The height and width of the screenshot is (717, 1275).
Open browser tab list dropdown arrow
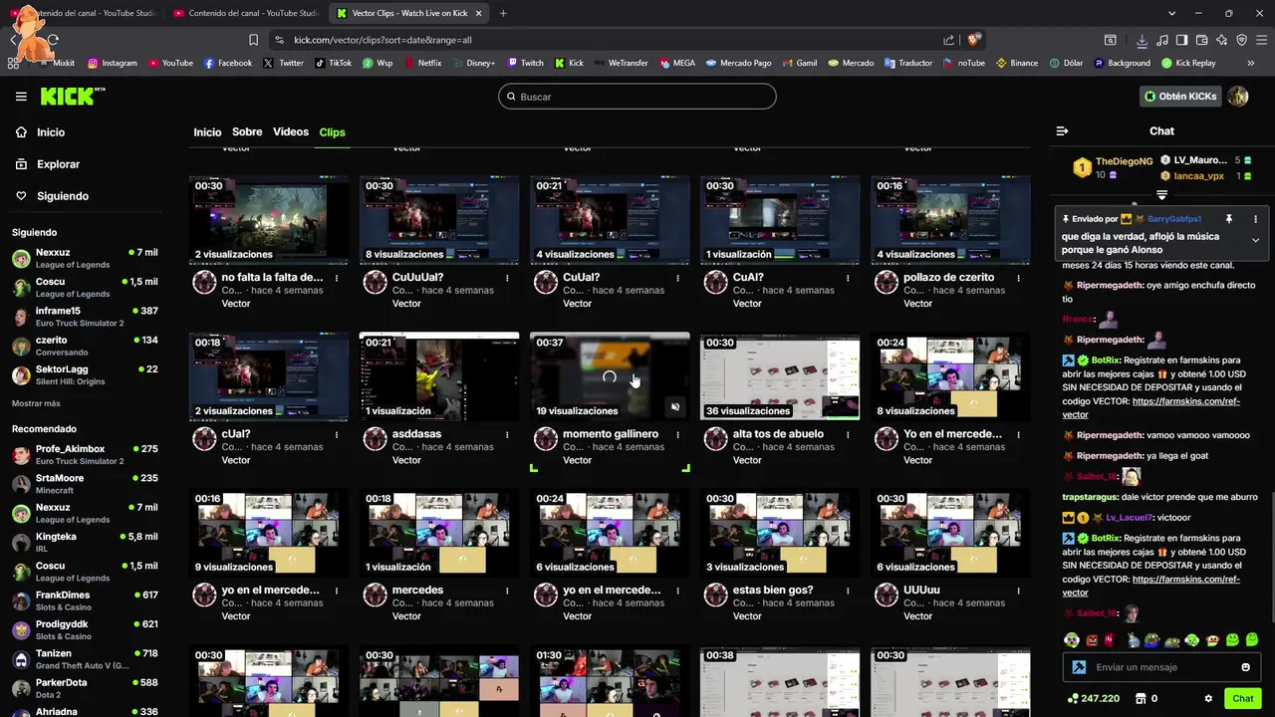point(1171,13)
